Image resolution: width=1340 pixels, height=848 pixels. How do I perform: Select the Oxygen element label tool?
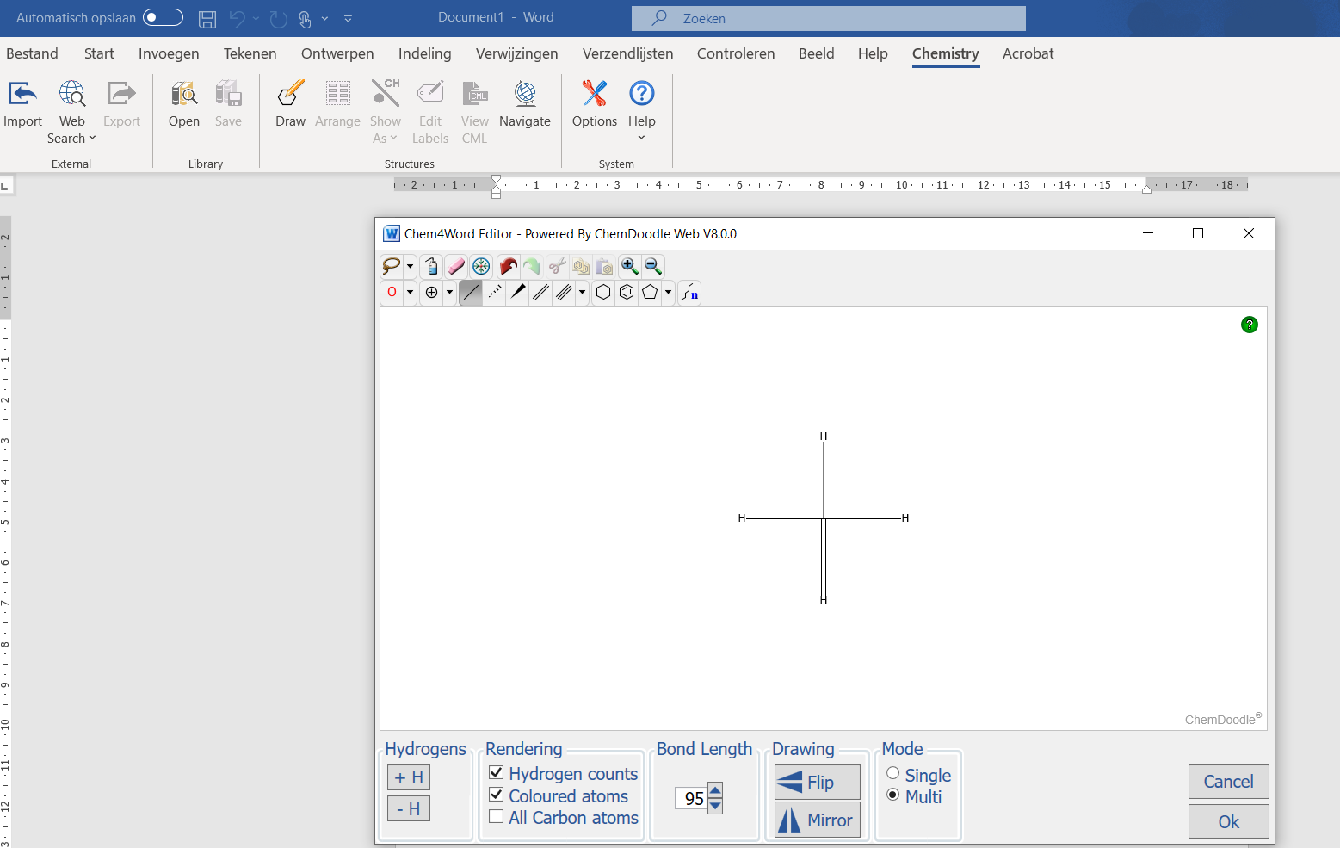(x=392, y=293)
